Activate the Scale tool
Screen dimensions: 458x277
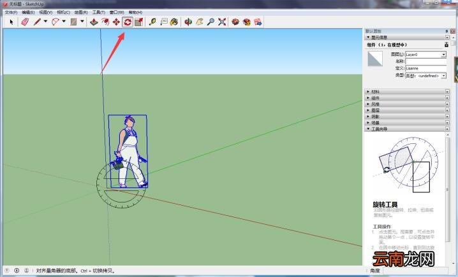(x=139, y=22)
